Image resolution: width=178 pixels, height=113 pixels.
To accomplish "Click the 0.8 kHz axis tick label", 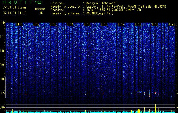I will point(2,79).
